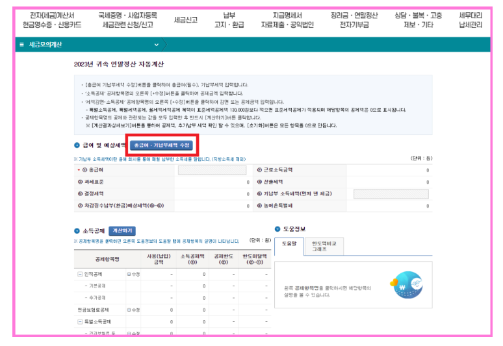Click into the 총급여 input field

212,170
